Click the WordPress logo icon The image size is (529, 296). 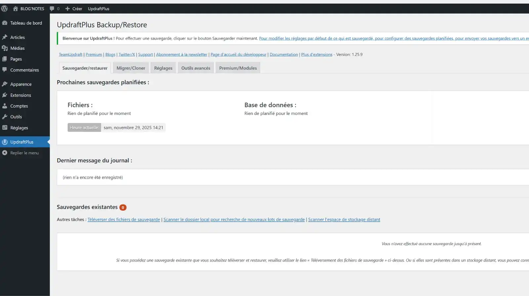(4, 9)
